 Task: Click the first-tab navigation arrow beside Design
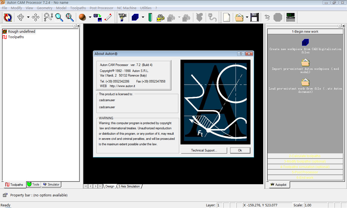(86, 186)
